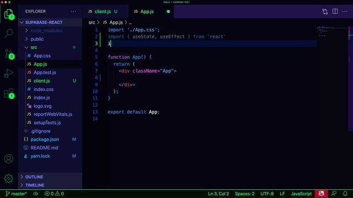Open index.css in the explorer

(50, 89)
